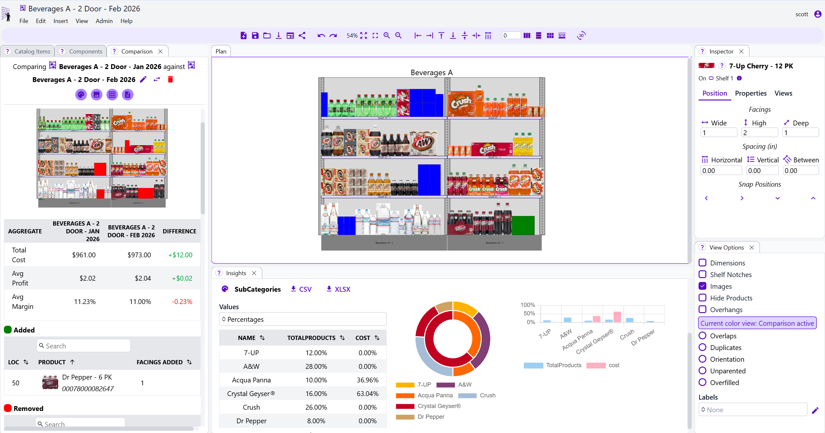825x433 pixels.
Task: Enable the Images view option
Action: 703,286
